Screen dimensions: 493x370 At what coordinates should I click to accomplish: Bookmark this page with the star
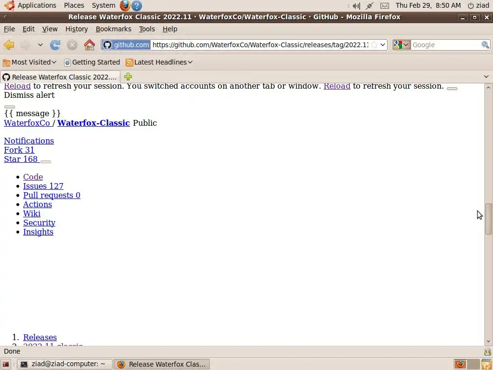tap(374, 45)
